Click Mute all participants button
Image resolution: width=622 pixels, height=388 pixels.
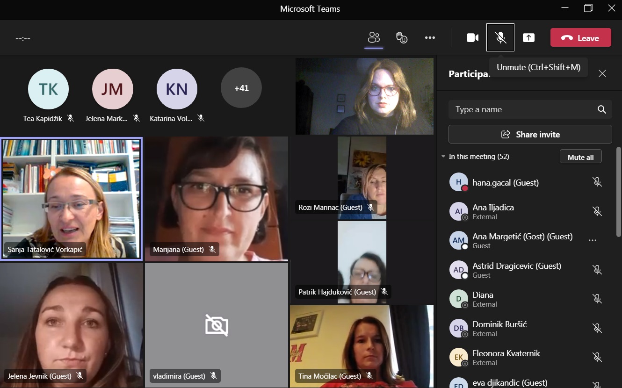point(580,157)
